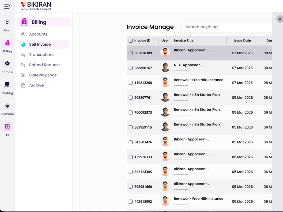283x212 pixels.
Task: Open invoice titled Renewal - Free N8N Instance 110813268
Action: [x=198, y=80]
